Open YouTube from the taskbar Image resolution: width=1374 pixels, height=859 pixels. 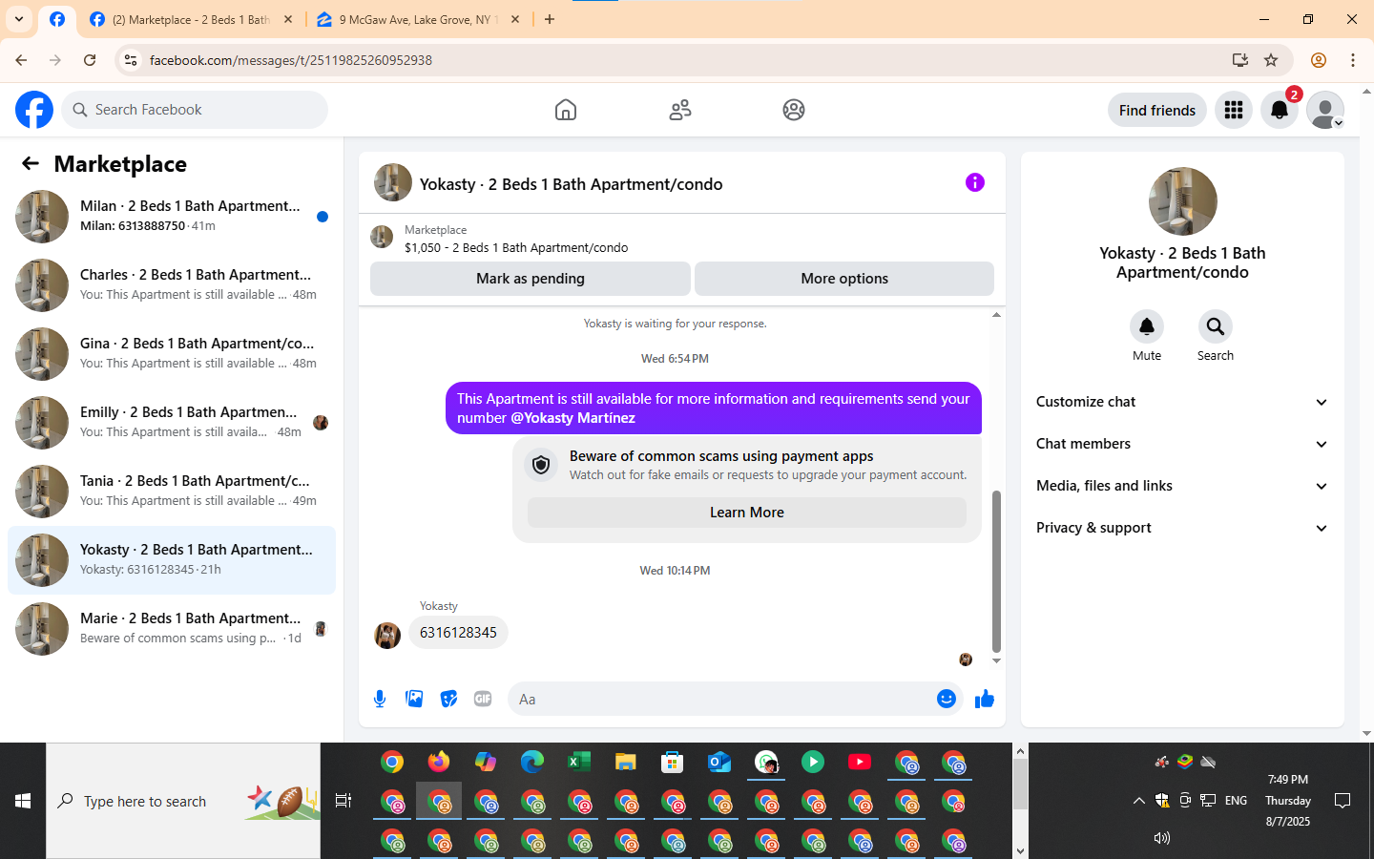[x=860, y=762]
